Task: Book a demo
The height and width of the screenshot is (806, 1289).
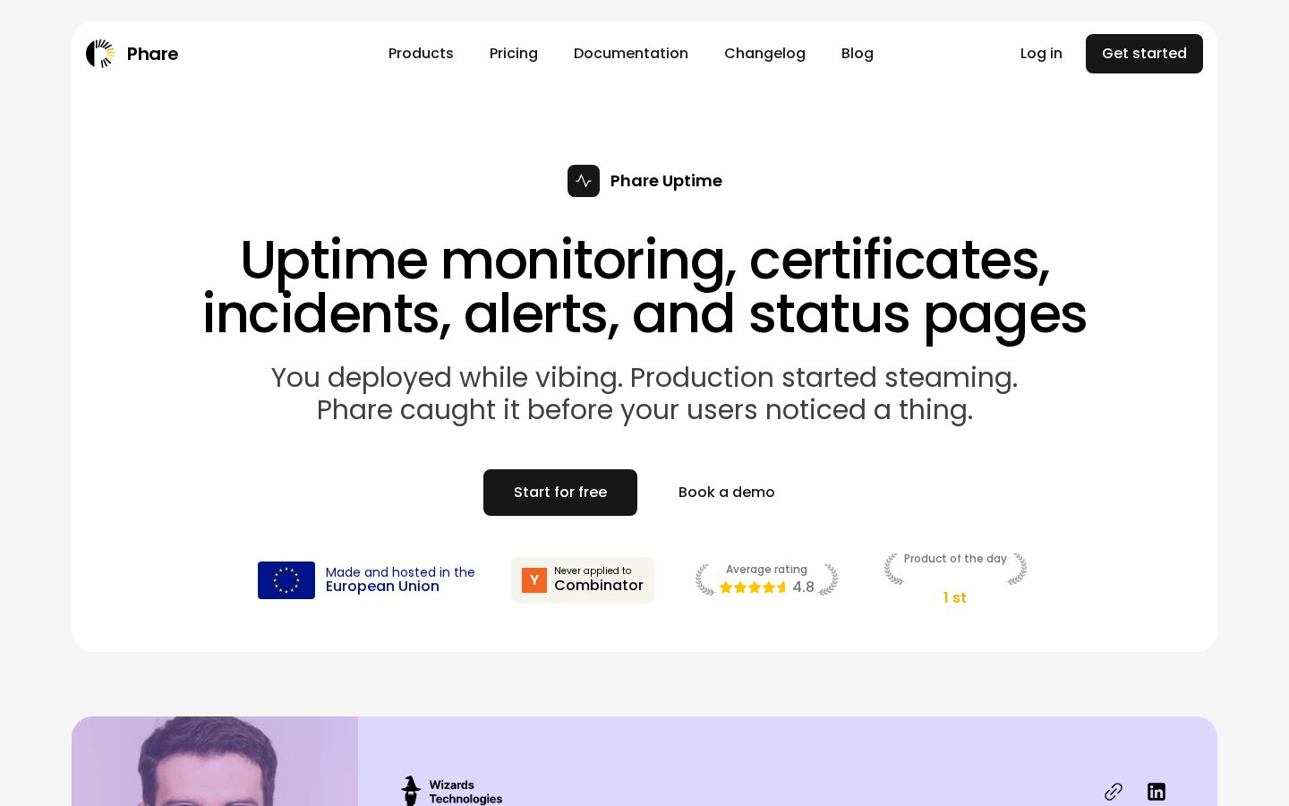Action: pyautogui.click(x=727, y=493)
